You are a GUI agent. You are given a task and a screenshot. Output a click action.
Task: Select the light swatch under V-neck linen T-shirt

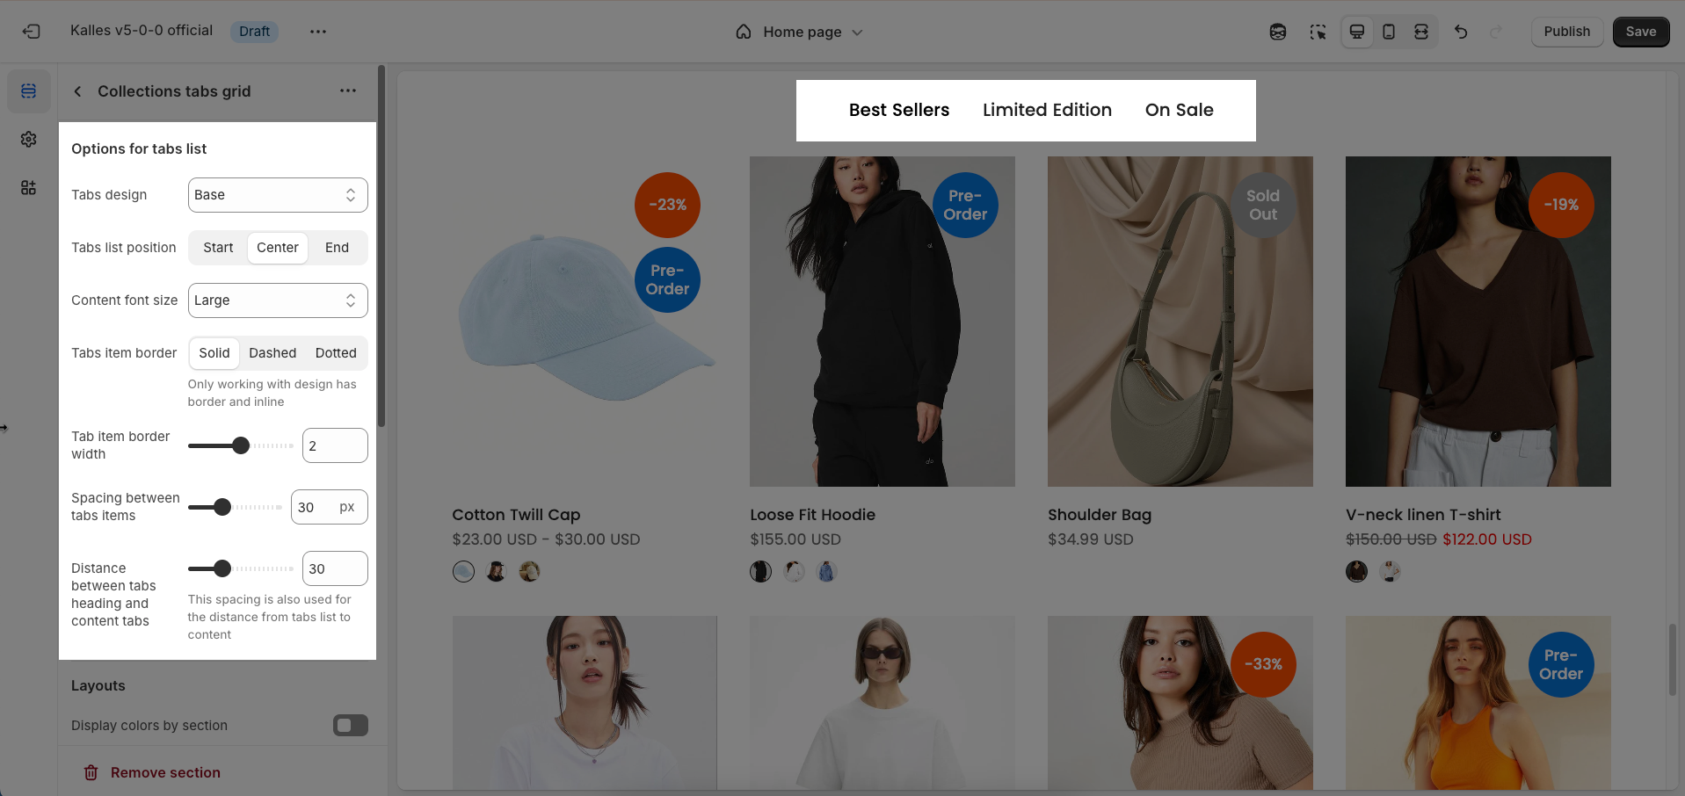(x=1391, y=572)
